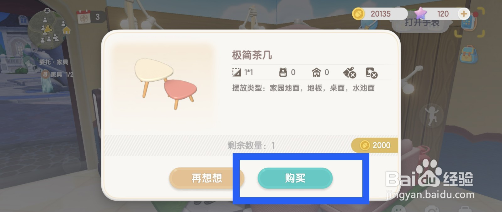The image size is (502, 212).
Task: Open the backpack icon on right side
Action: pos(468,54)
